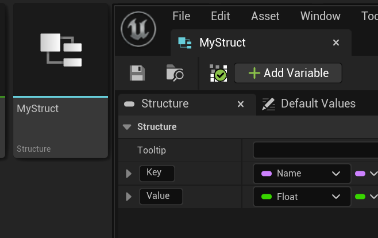This screenshot has width=378, height=238.
Task: Open the Asset menu
Action: coord(265,16)
